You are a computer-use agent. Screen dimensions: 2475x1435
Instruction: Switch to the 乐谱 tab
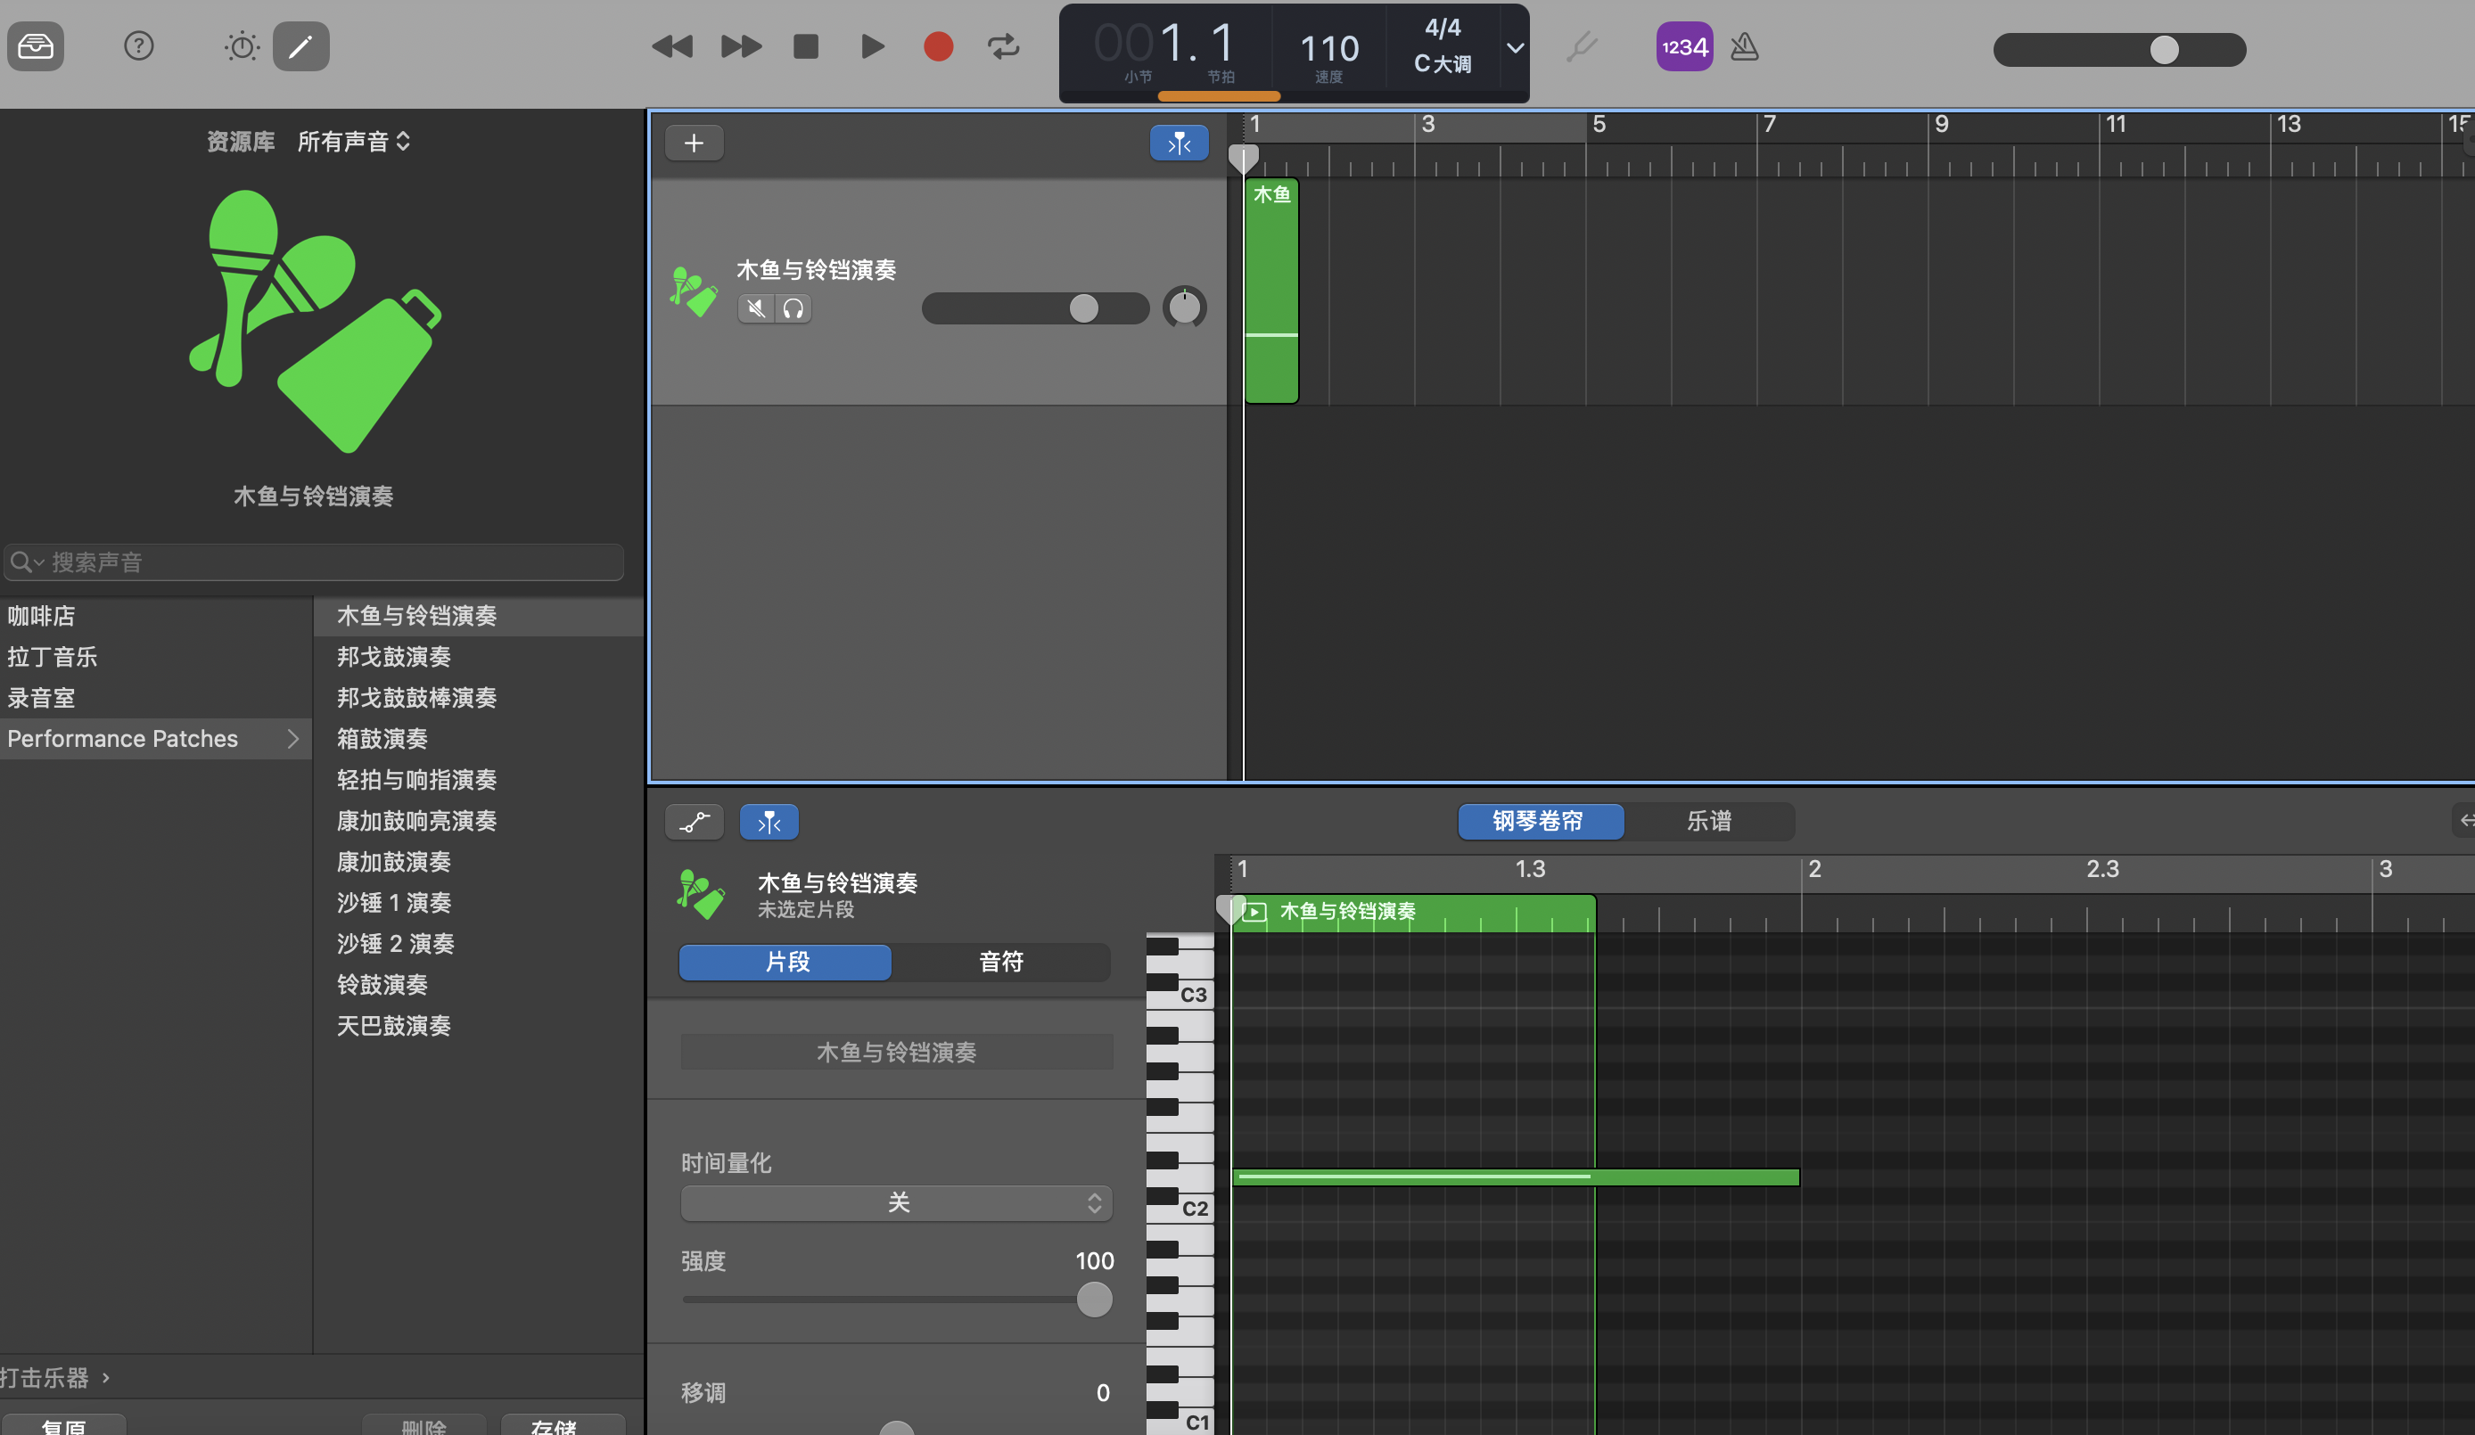(1709, 821)
